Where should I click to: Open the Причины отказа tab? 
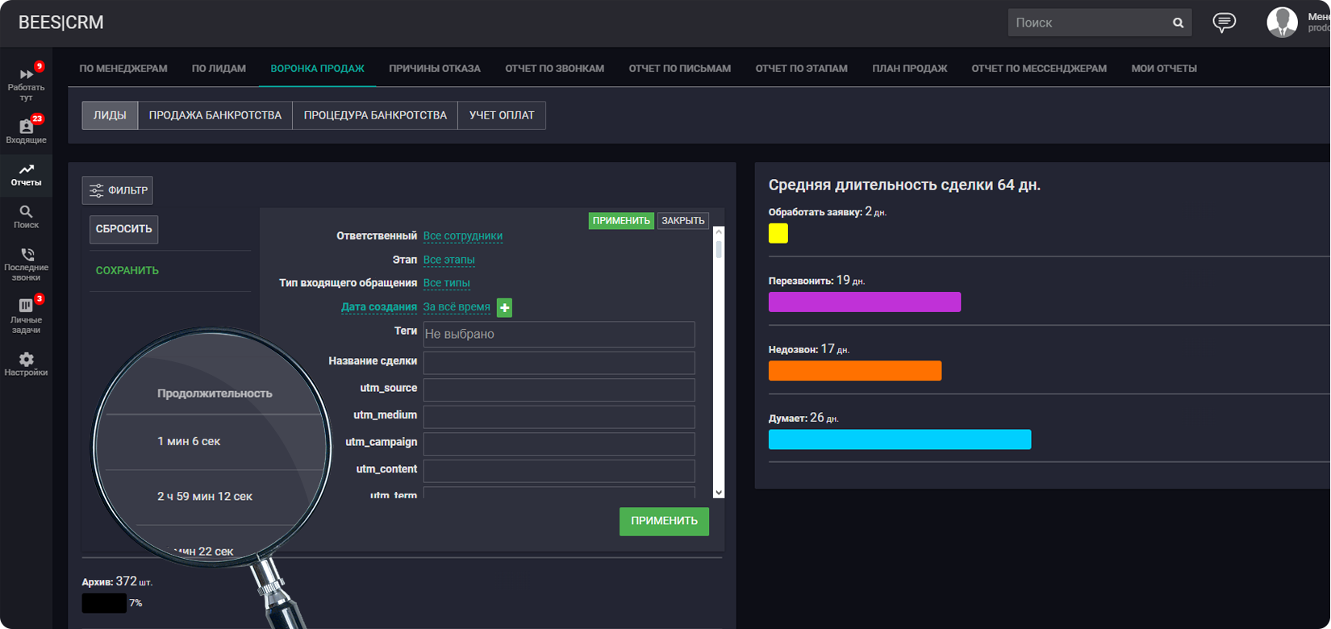435,69
